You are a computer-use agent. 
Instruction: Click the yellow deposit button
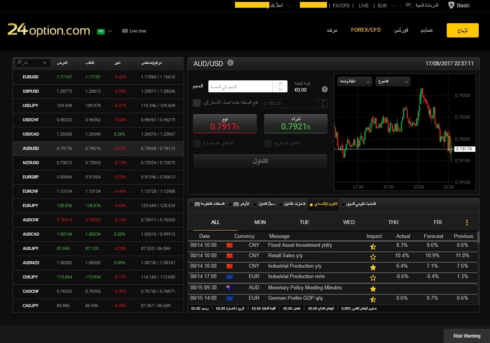click(462, 31)
